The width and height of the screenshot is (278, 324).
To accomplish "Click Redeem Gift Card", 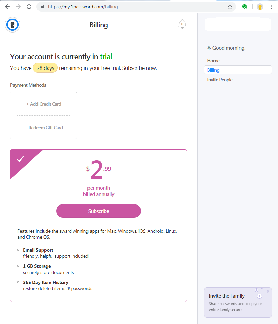I will tap(44, 128).
